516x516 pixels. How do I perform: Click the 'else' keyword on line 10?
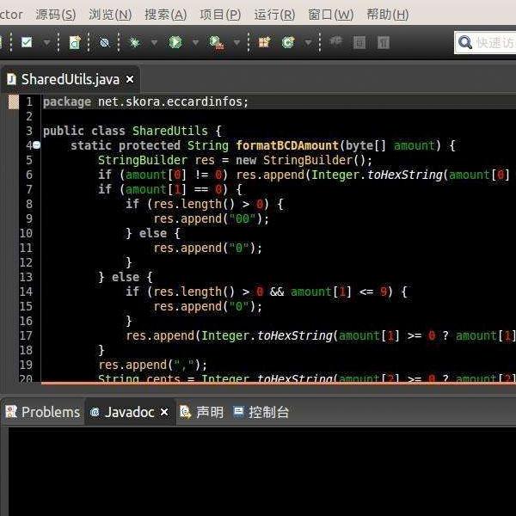point(153,233)
